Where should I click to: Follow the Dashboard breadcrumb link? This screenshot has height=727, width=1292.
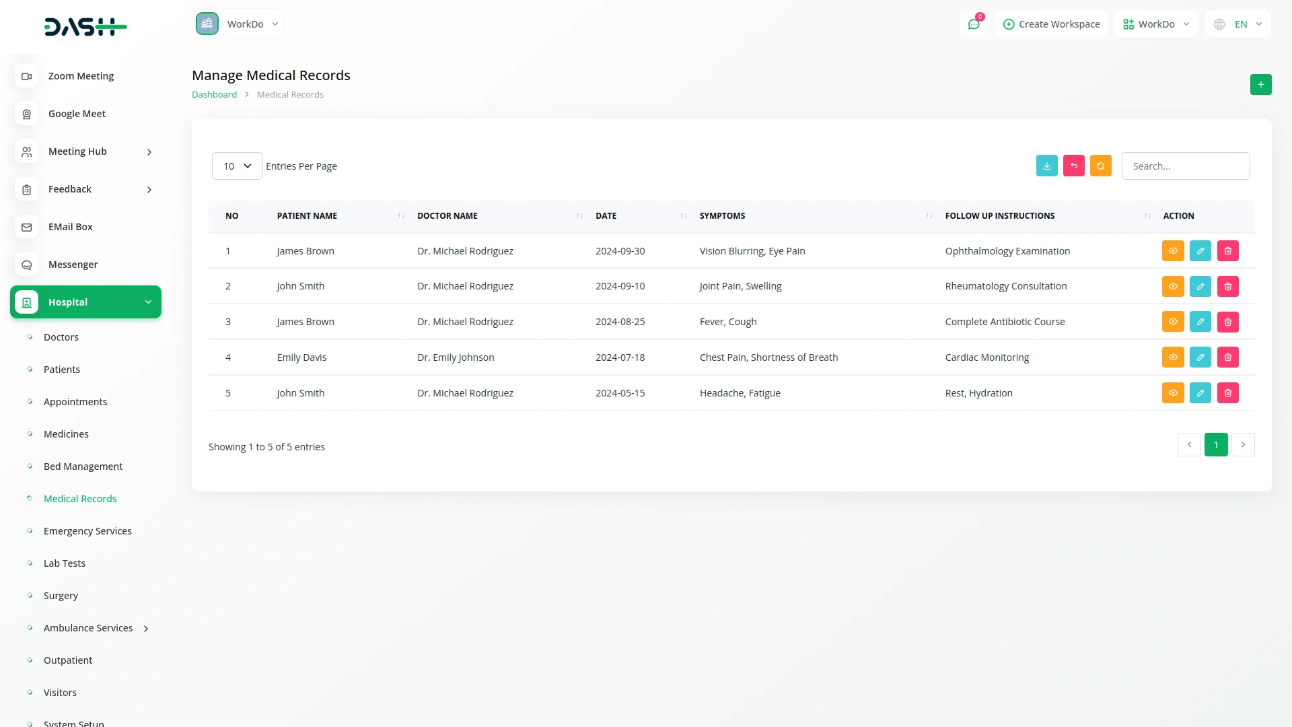coord(214,95)
